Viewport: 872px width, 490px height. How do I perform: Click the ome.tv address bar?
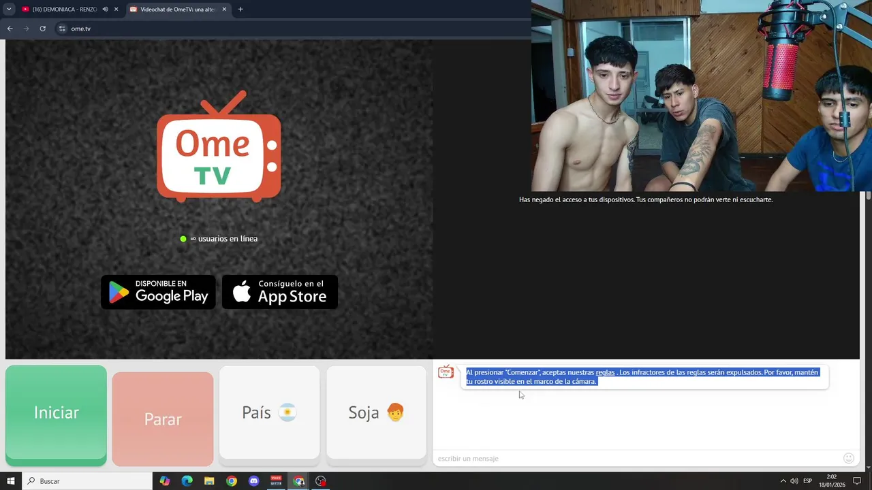point(293,29)
